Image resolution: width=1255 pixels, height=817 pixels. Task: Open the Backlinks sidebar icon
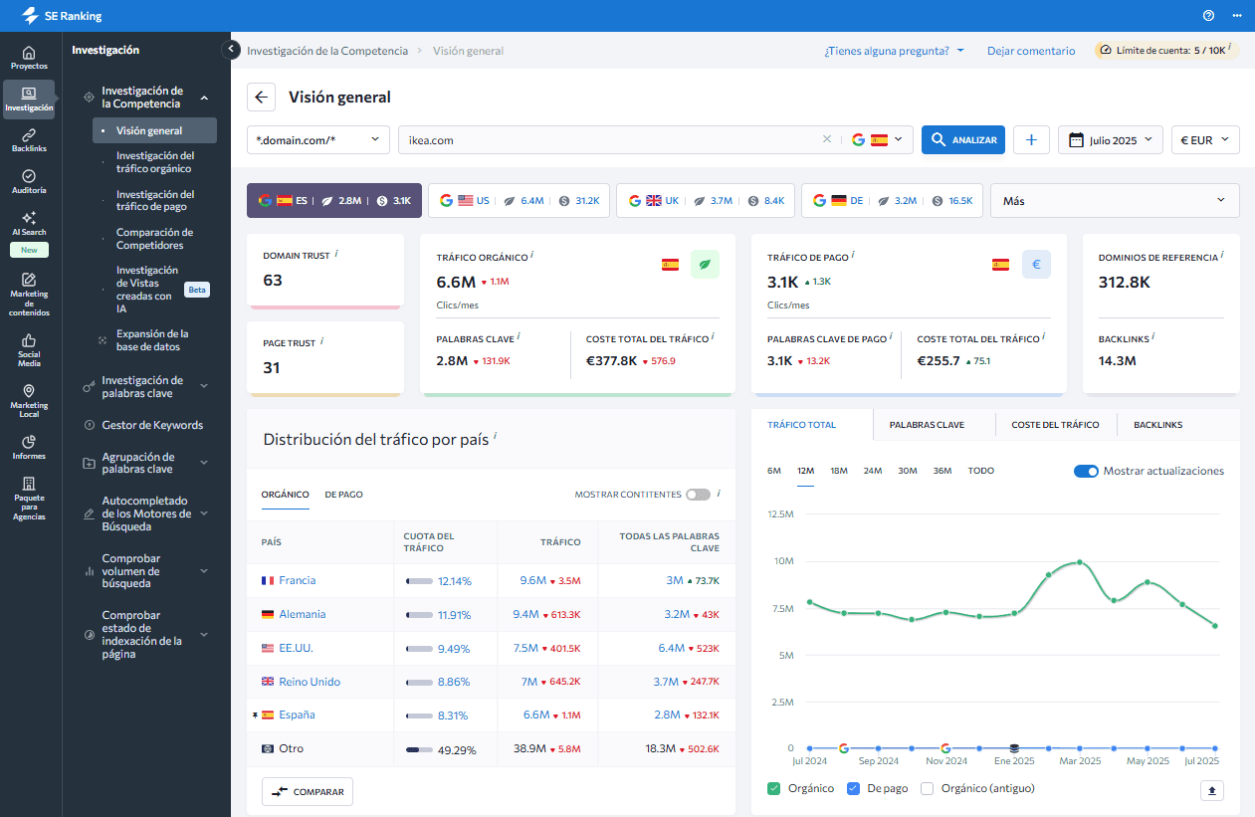tap(29, 140)
